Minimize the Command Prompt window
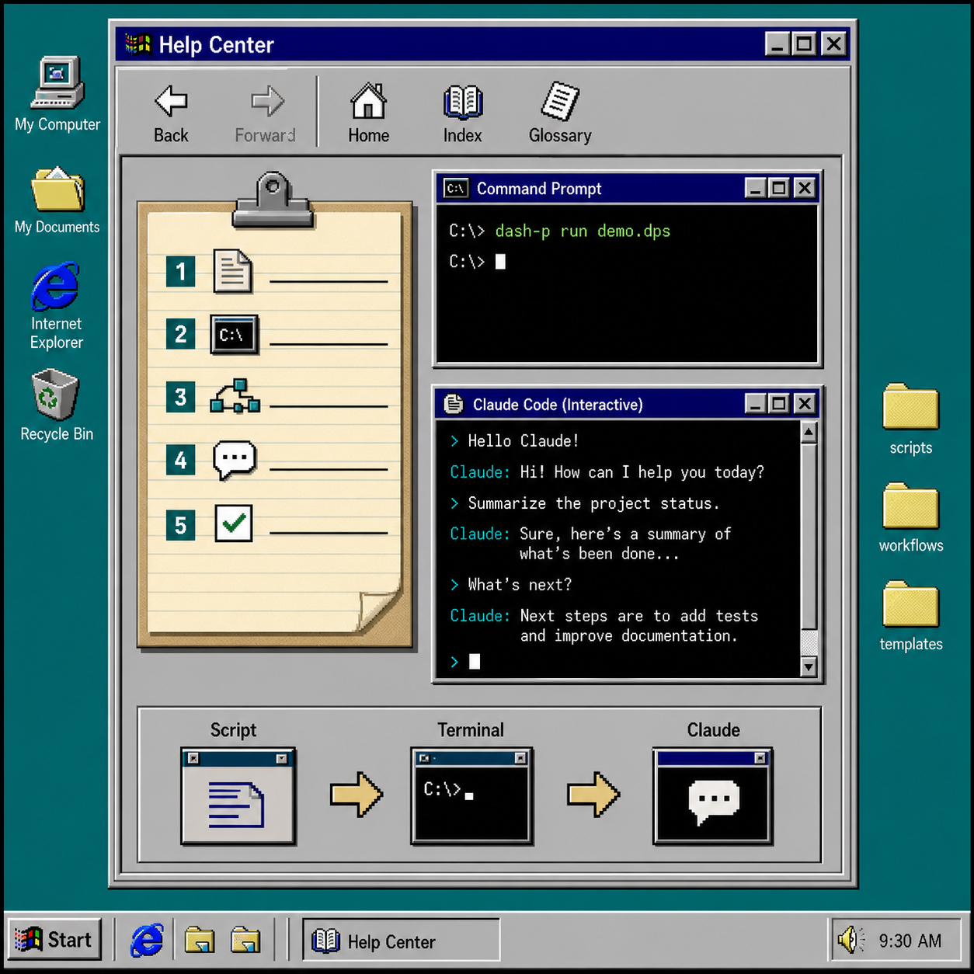974x974 pixels. coord(755,188)
